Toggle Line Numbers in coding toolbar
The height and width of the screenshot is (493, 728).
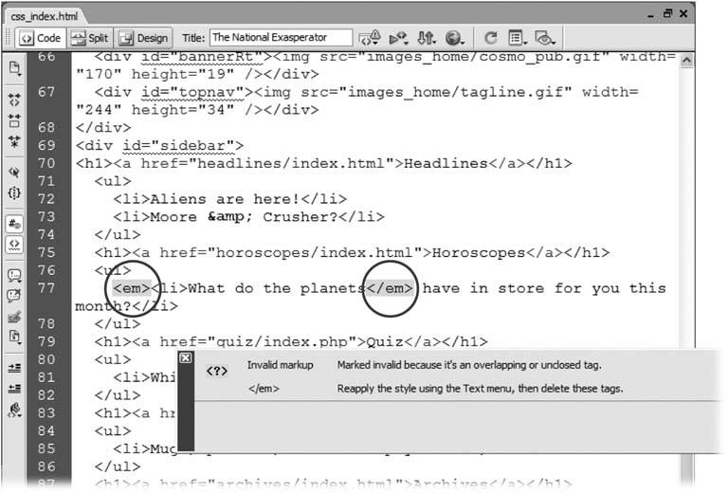pos(14,224)
